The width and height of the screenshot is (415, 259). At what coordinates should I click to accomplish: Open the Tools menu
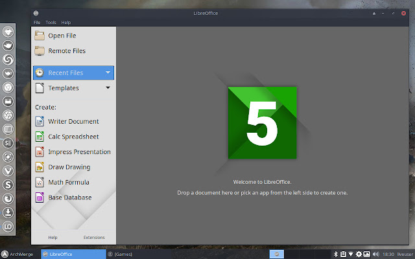click(x=51, y=23)
